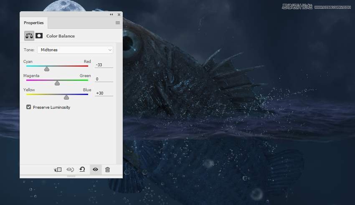The width and height of the screenshot is (355, 205).
Task: Click the Magenta/Green value field showing 0
Action: [104, 79]
